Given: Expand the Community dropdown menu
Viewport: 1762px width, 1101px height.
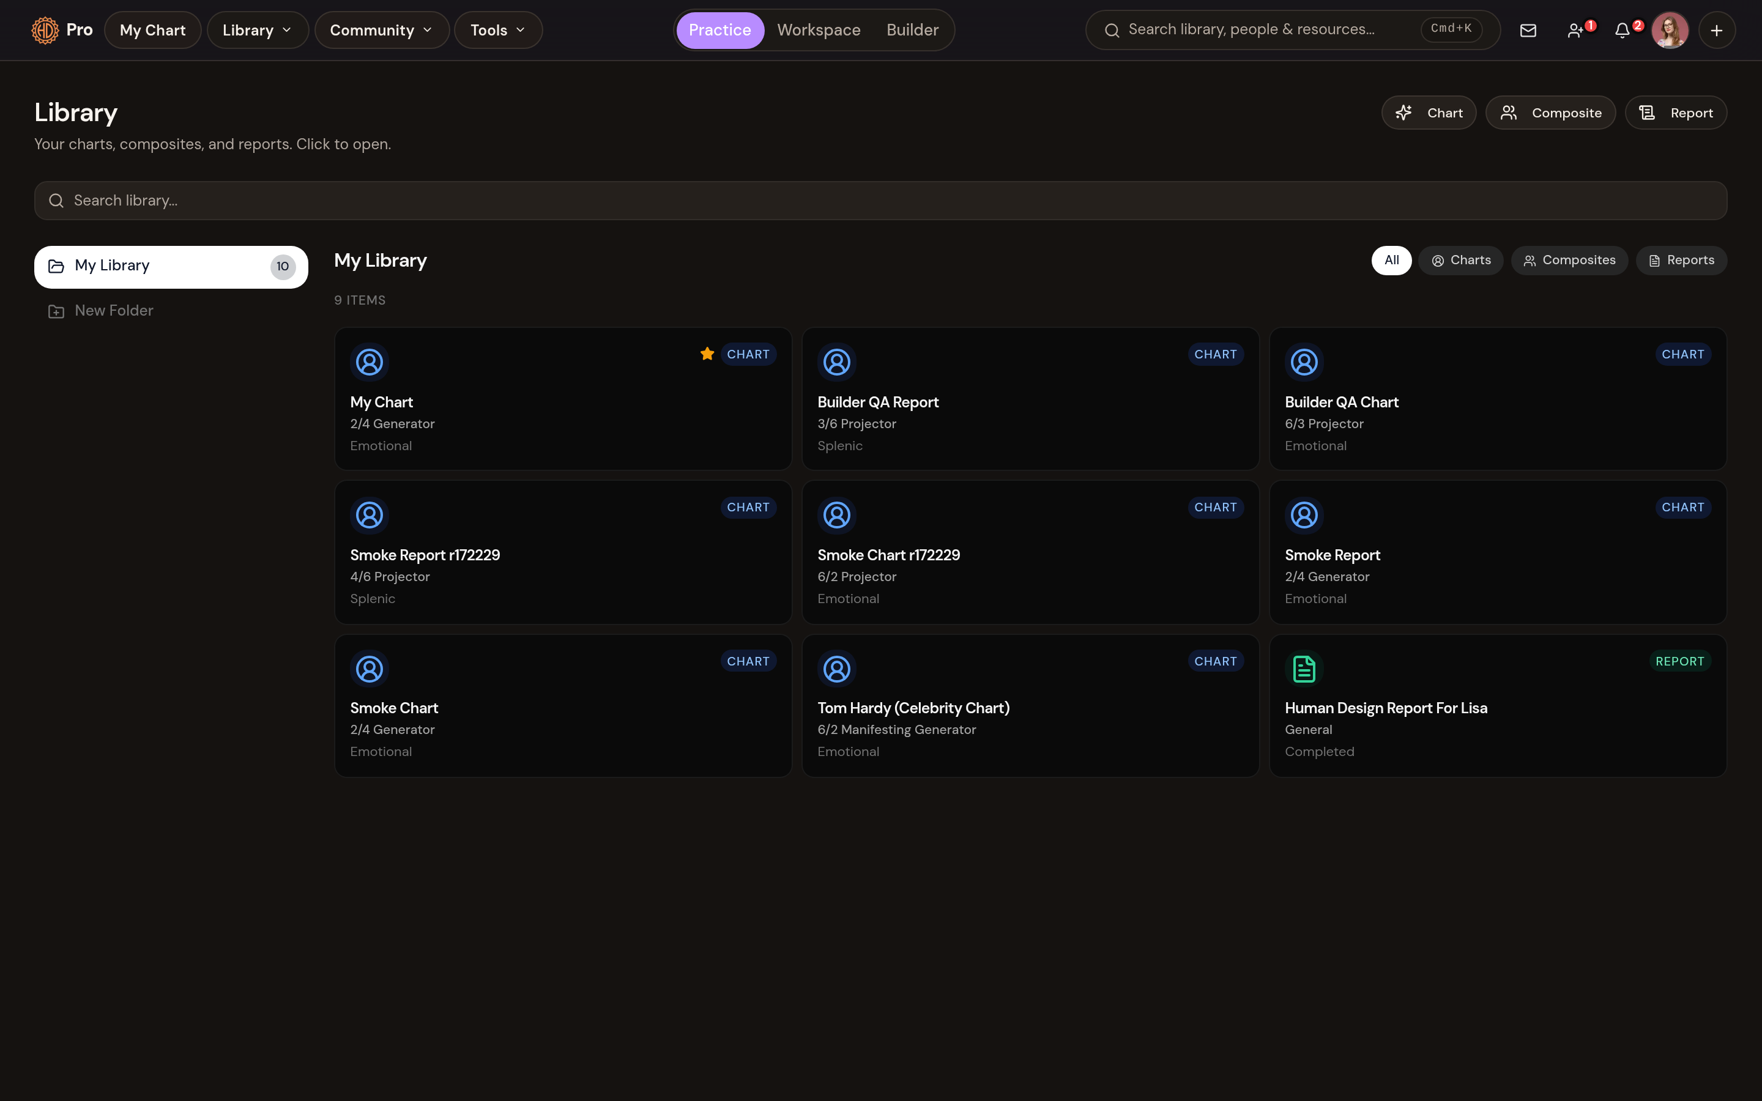Looking at the screenshot, I should point(382,30).
